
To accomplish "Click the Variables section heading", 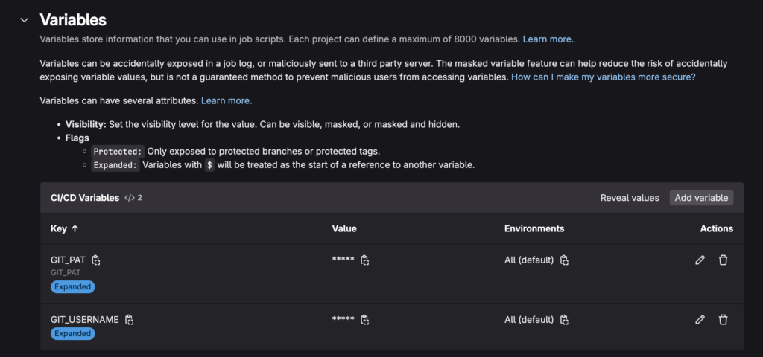I will point(73,20).
